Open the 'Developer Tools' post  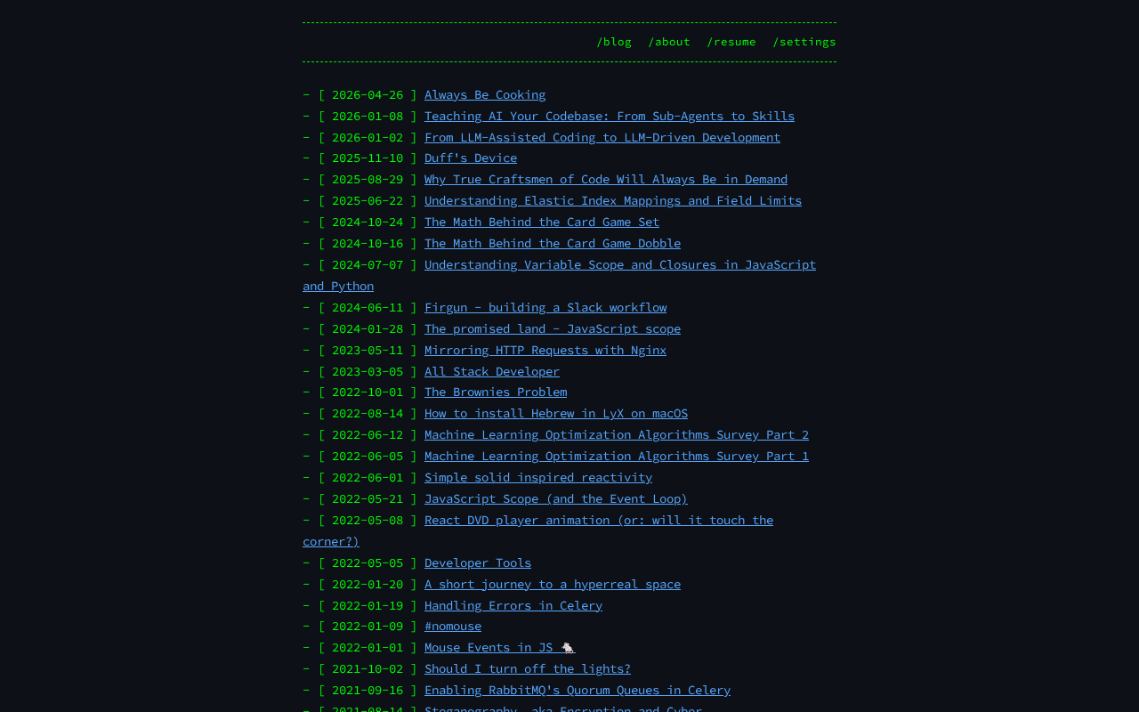(478, 562)
